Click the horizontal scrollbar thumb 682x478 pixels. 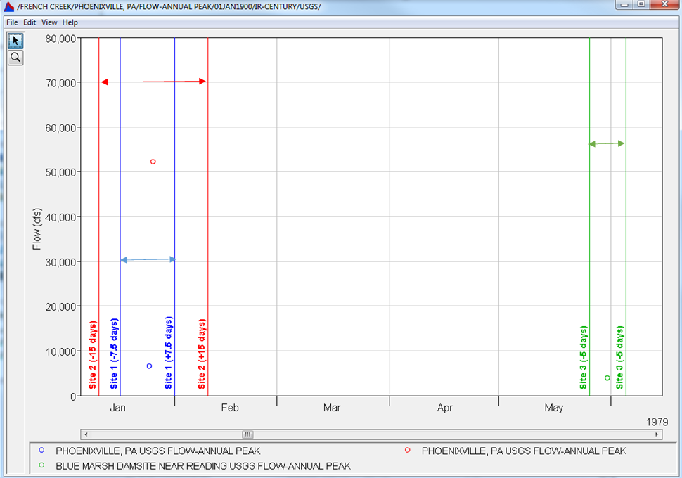(247, 434)
